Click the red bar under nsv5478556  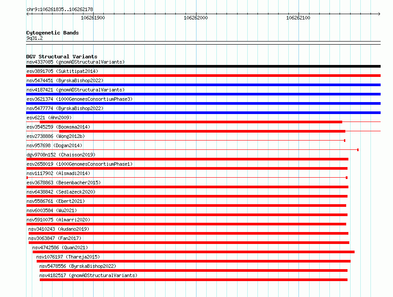193,270
